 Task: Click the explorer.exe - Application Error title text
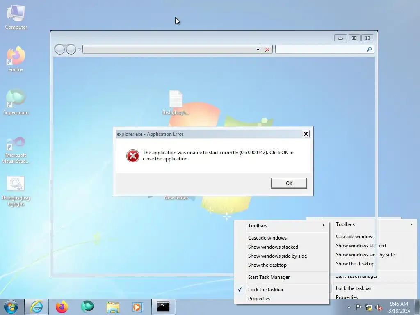(150, 134)
